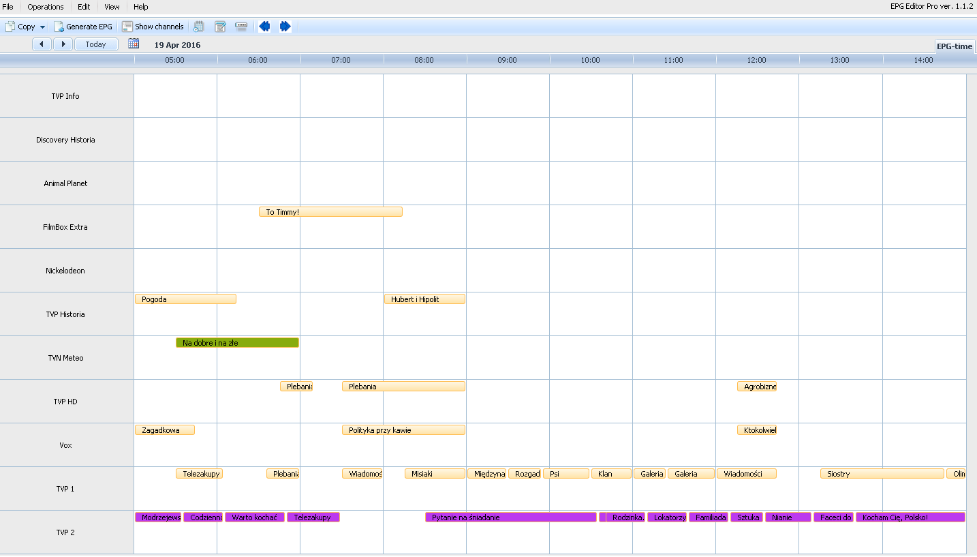This screenshot has width=977, height=557.
Task: Select the TVP Info channel row
Action: tap(67, 96)
